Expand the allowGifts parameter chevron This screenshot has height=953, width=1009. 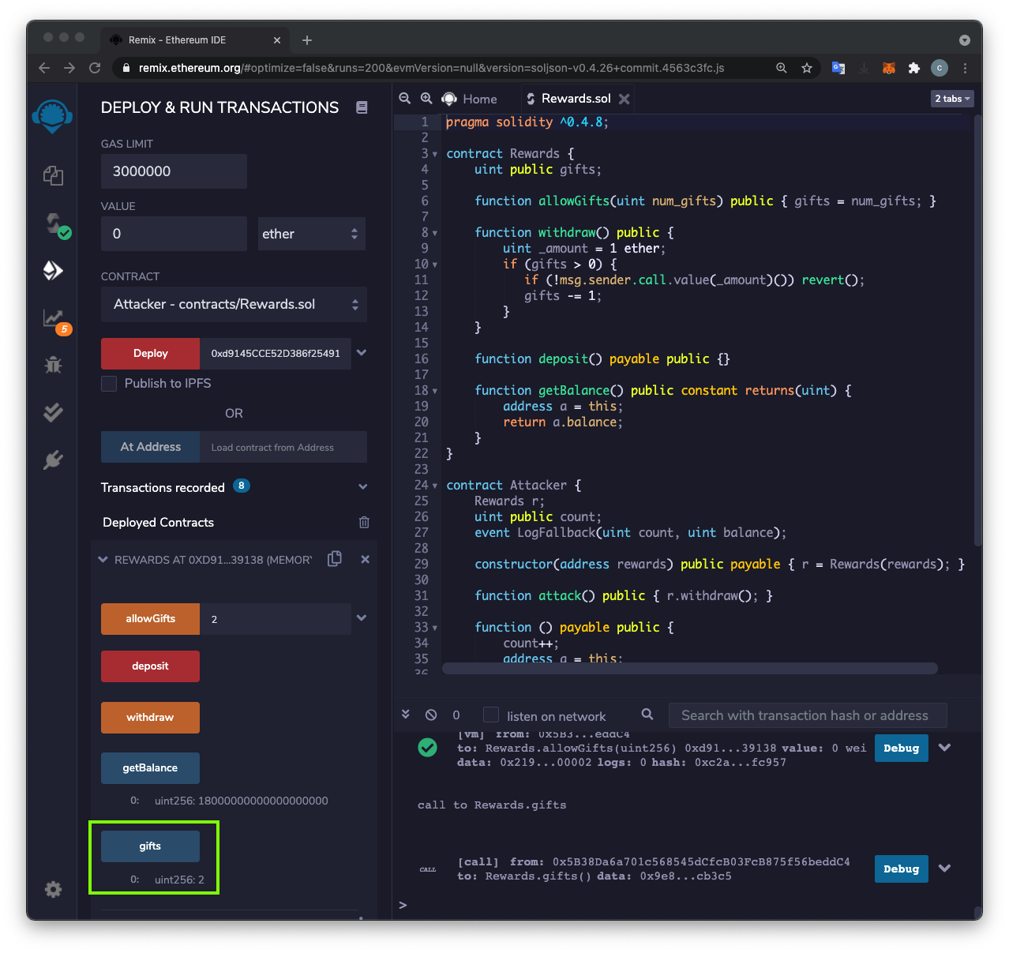pyautogui.click(x=362, y=618)
